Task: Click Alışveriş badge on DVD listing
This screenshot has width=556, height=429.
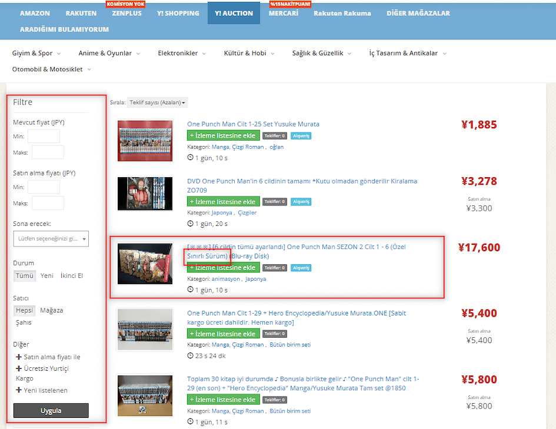Action: click(301, 202)
